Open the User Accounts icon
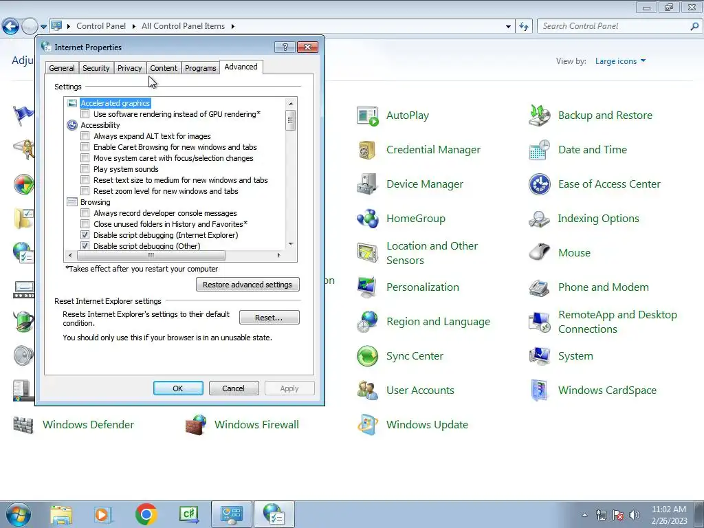Screen dimensions: 704x528 pyautogui.click(x=367, y=390)
